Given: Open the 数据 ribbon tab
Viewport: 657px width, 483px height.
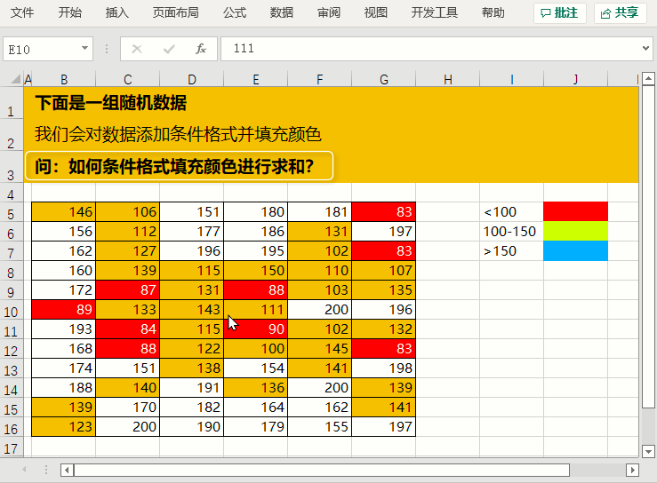Looking at the screenshot, I should (282, 13).
